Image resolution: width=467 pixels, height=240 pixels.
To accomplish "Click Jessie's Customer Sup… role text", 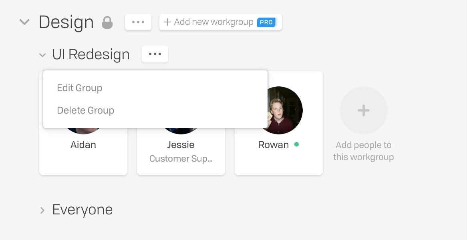I will (x=181, y=158).
